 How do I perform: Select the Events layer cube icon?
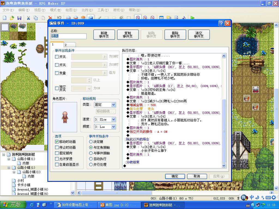coord(90,17)
